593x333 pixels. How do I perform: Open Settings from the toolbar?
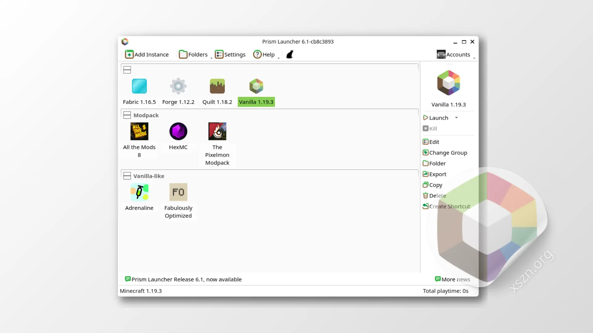click(x=230, y=55)
